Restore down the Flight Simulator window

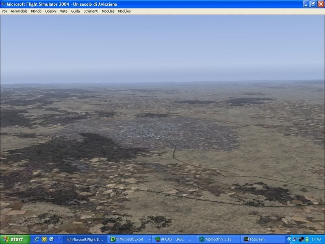coord(313,4)
